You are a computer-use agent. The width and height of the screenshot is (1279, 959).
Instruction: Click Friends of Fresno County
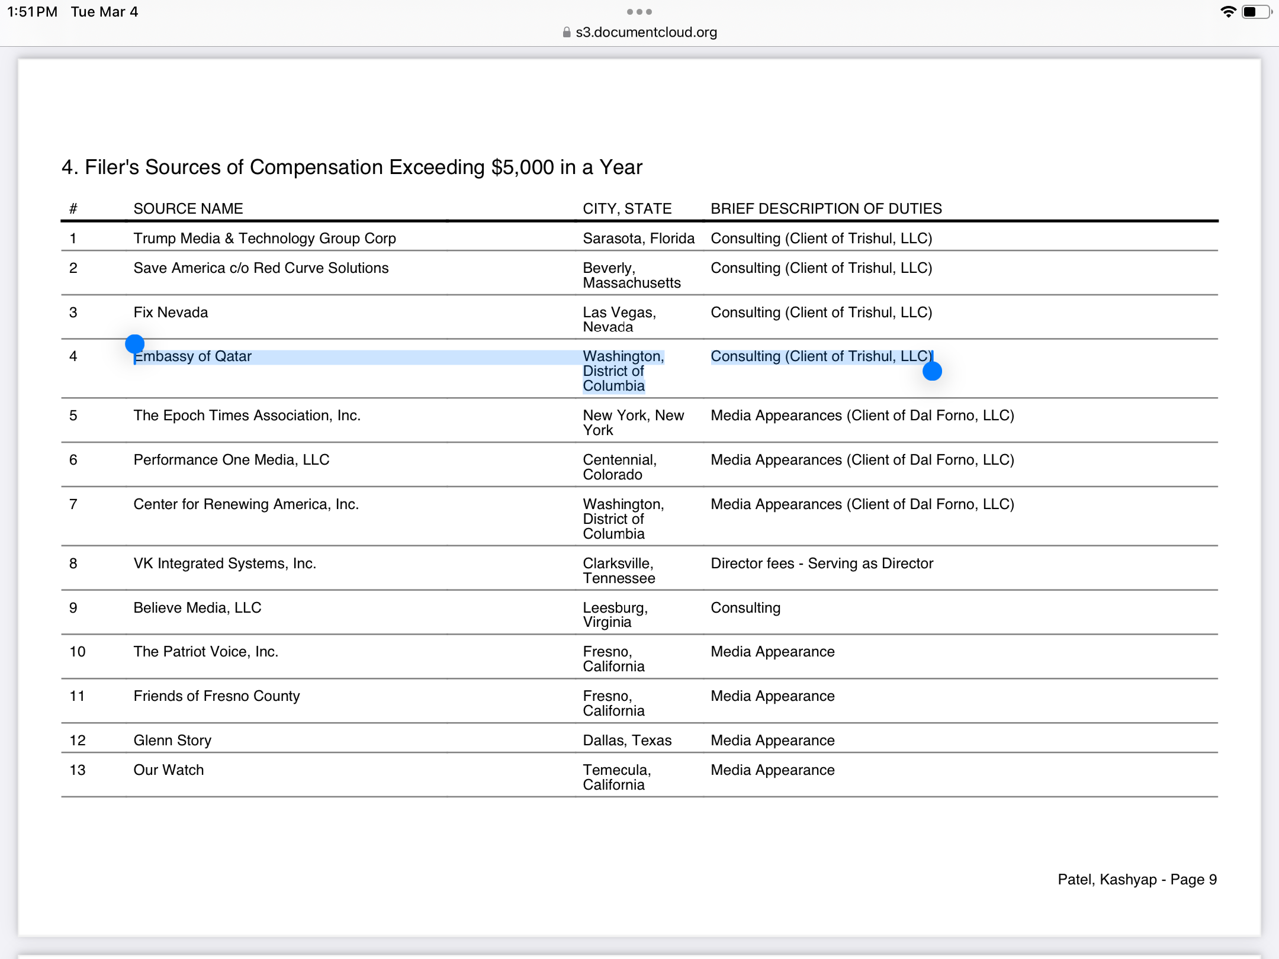tap(216, 696)
